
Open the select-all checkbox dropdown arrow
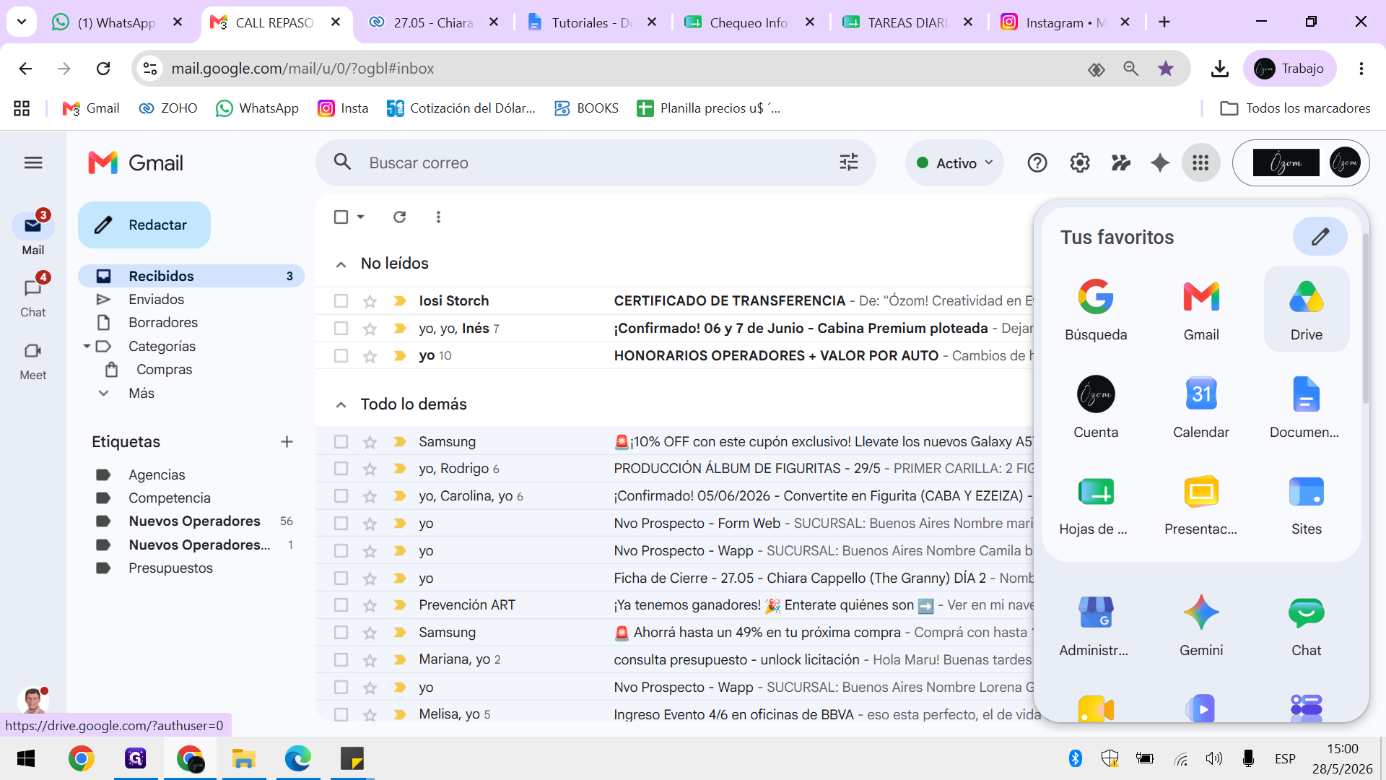(x=360, y=217)
